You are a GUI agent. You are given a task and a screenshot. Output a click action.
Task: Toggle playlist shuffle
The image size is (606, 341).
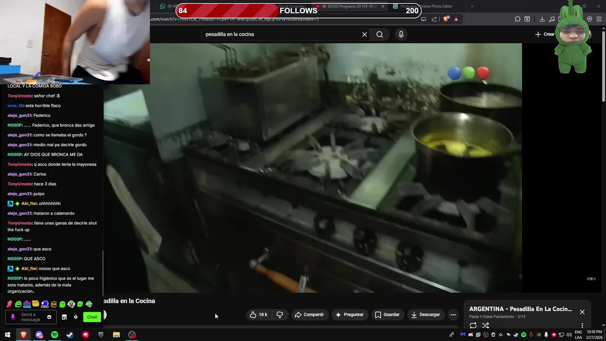pyautogui.click(x=485, y=325)
